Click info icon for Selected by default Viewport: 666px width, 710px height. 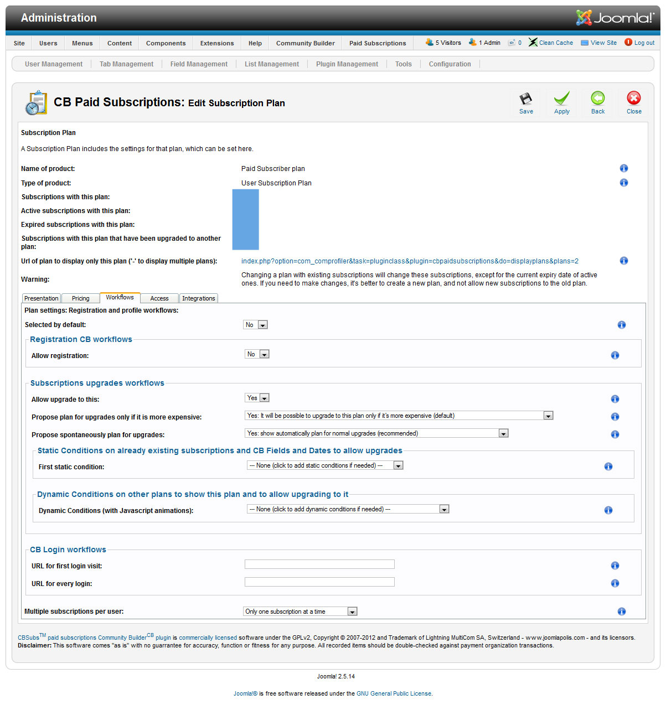click(x=622, y=325)
